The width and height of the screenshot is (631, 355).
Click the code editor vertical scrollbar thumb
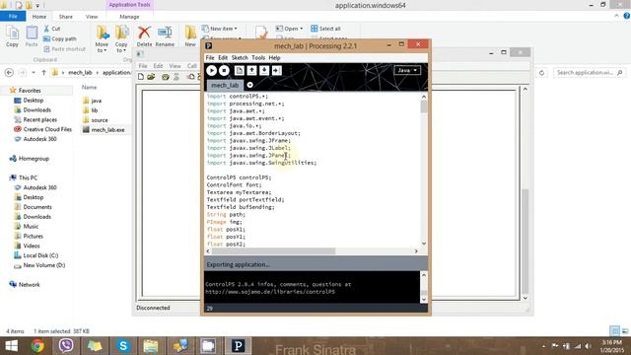(424, 106)
